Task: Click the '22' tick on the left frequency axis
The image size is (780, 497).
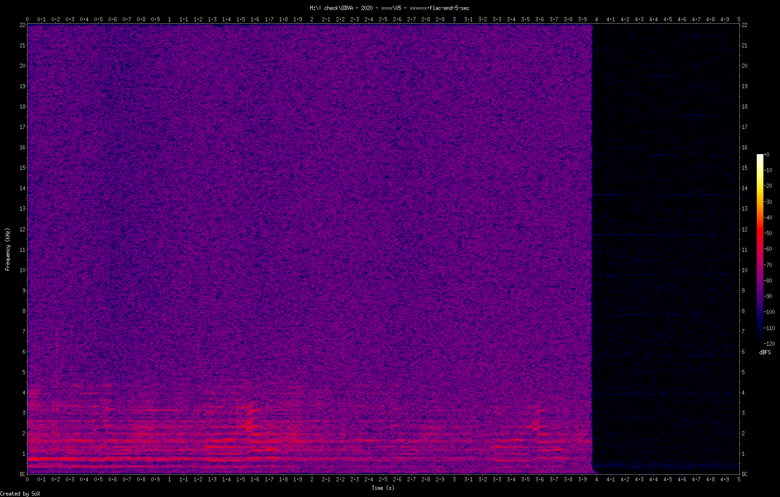Action: click(22, 25)
